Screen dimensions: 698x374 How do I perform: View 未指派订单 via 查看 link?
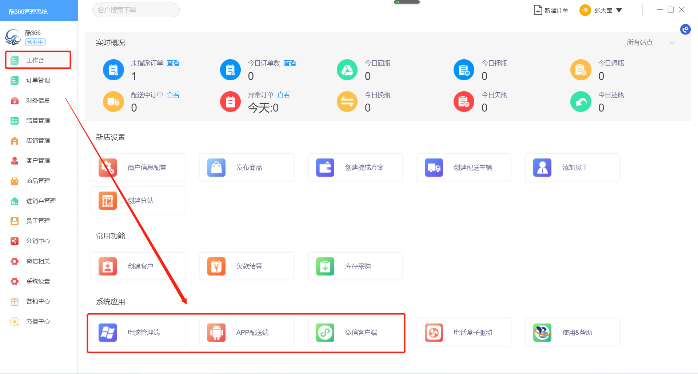(173, 63)
